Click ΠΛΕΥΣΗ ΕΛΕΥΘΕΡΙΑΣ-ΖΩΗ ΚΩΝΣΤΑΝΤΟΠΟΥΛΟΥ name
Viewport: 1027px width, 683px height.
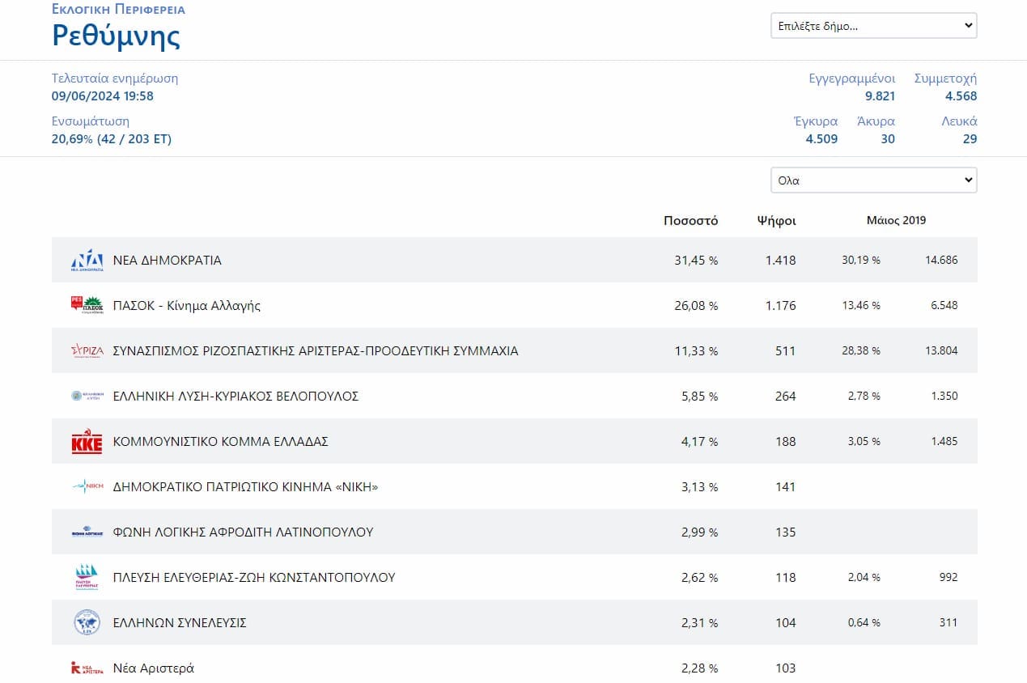tap(254, 578)
